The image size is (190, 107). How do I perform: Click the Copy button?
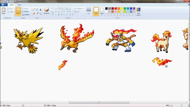tap(10, 12)
